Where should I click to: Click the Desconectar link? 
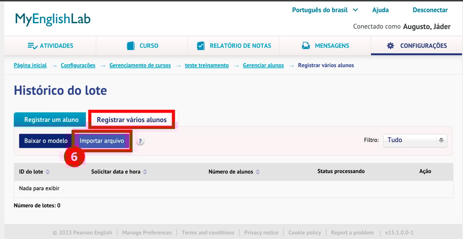[x=430, y=10]
